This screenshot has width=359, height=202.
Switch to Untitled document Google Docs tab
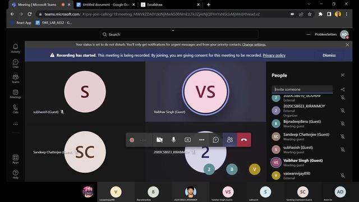coord(105,4)
